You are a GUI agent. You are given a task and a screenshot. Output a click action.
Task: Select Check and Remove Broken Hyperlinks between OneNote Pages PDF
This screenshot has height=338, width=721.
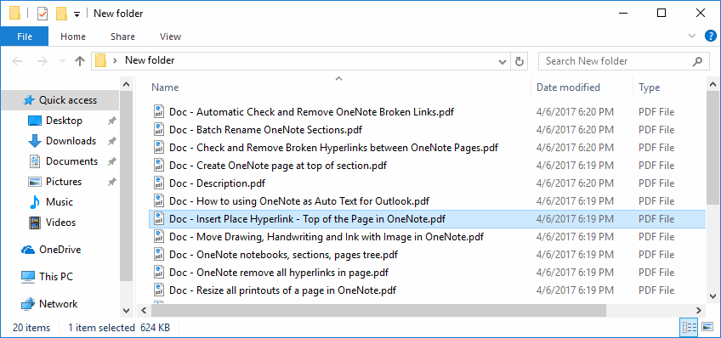[334, 148]
